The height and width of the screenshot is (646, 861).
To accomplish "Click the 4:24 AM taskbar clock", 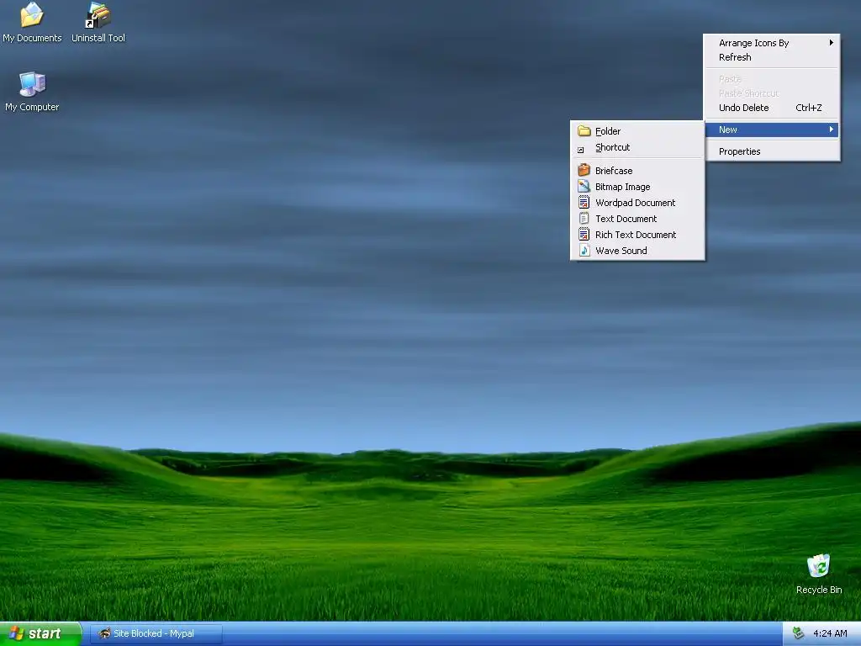I will (x=830, y=633).
